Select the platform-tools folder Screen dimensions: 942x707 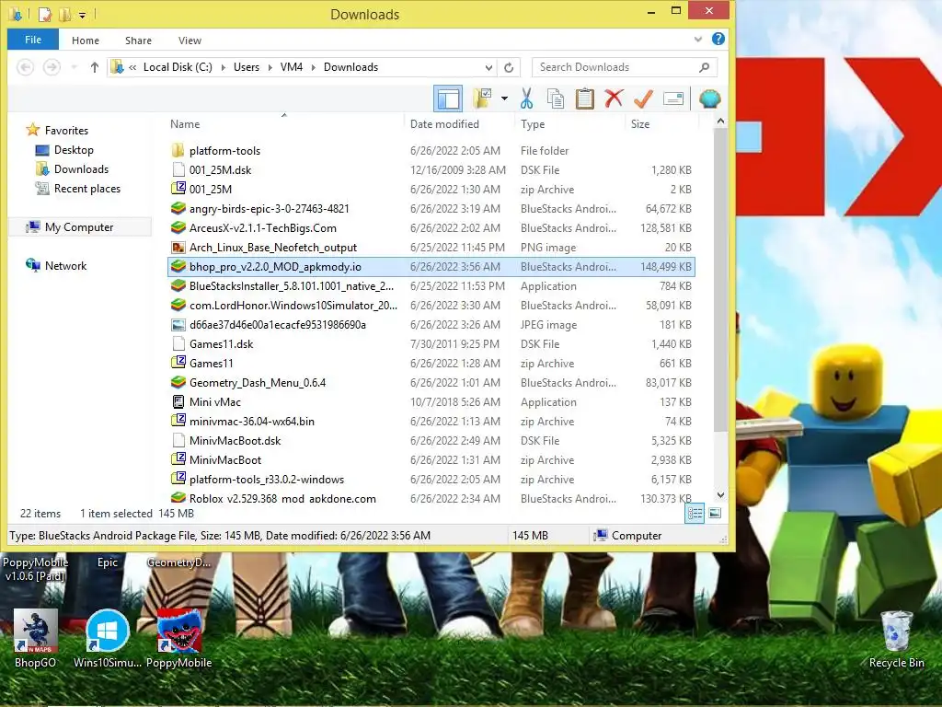pyautogui.click(x=224, y=151)
